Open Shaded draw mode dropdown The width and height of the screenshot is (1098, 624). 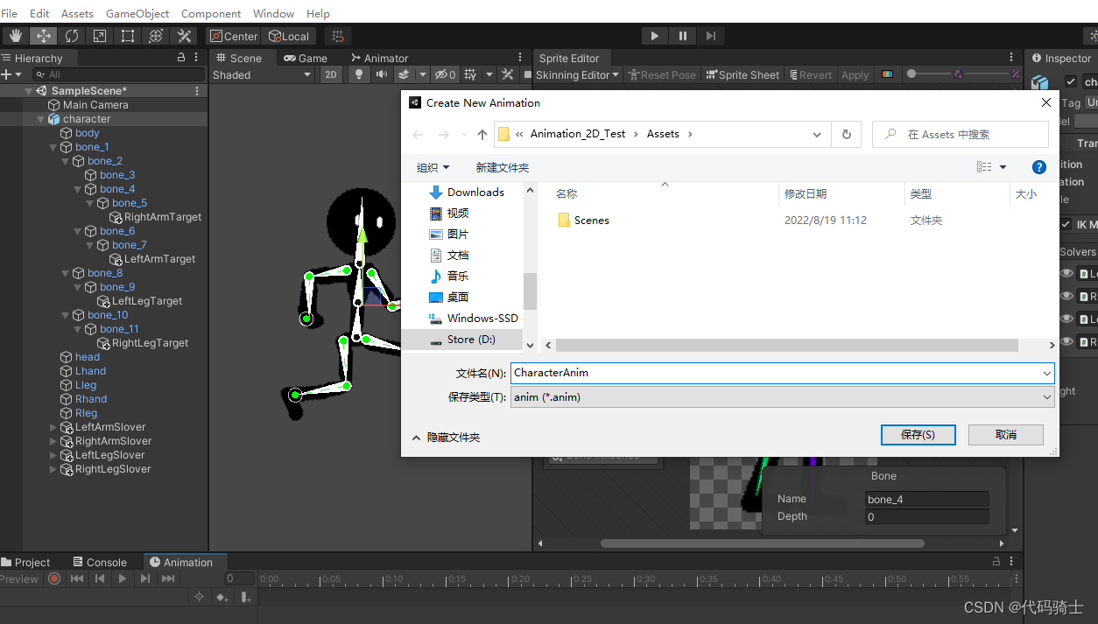click(x=262, y=74)
